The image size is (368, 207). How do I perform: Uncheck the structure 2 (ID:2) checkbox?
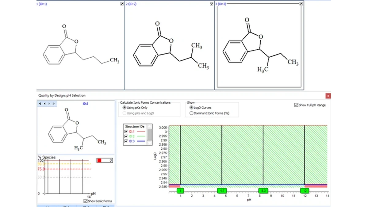(212, 4)
